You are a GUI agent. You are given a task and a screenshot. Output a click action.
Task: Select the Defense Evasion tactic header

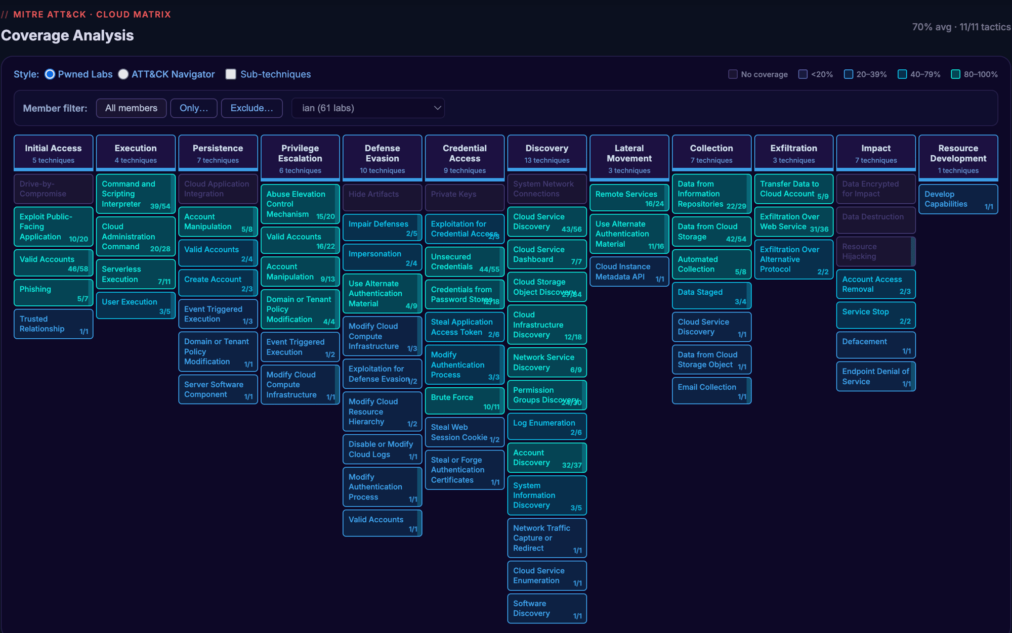tap(383, 158)
